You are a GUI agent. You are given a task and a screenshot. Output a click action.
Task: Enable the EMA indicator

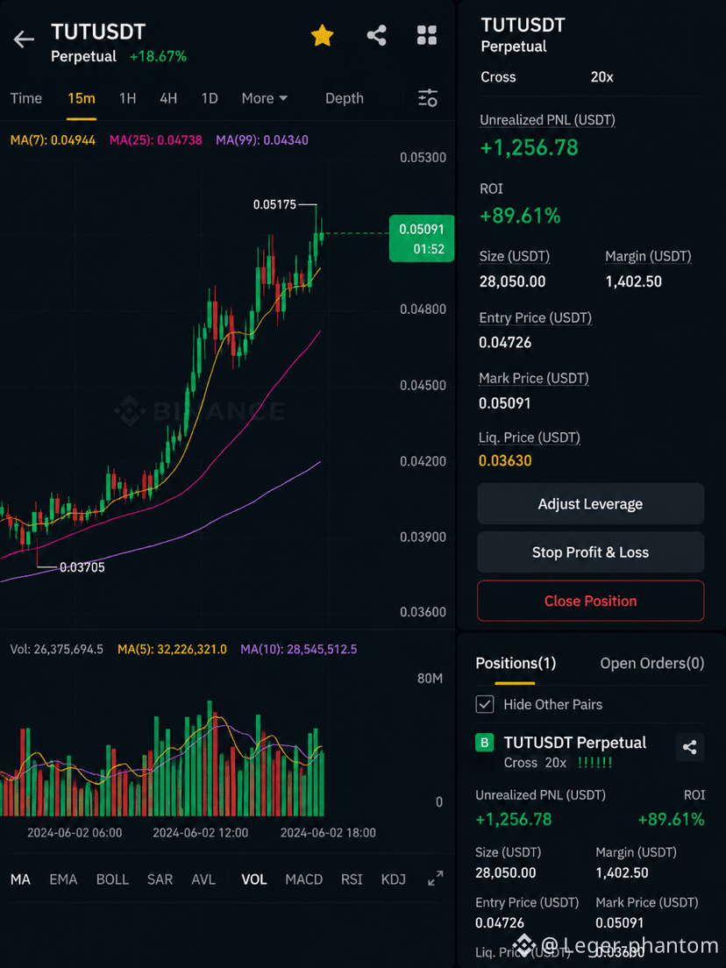click(63, 879)
